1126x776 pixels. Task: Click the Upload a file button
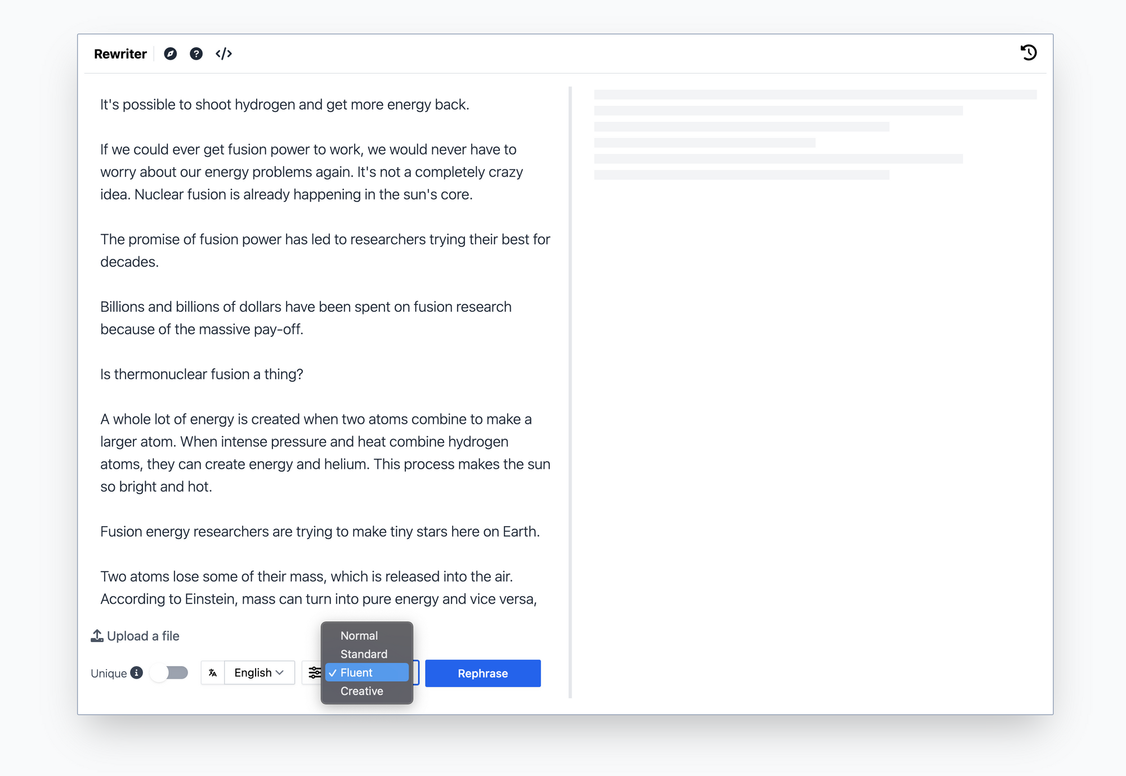[x=138, y=636]
